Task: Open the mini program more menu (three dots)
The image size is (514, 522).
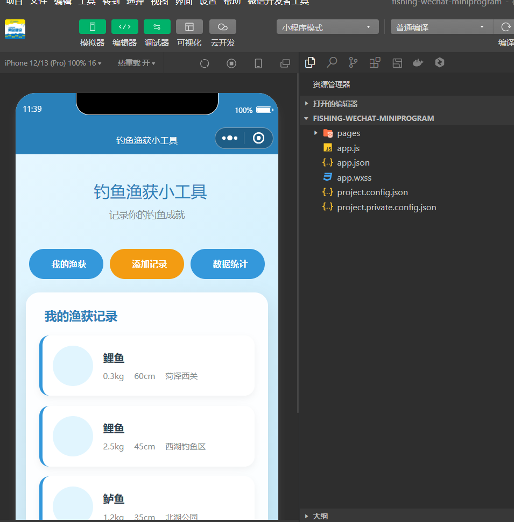Action: tap(230, 138)
